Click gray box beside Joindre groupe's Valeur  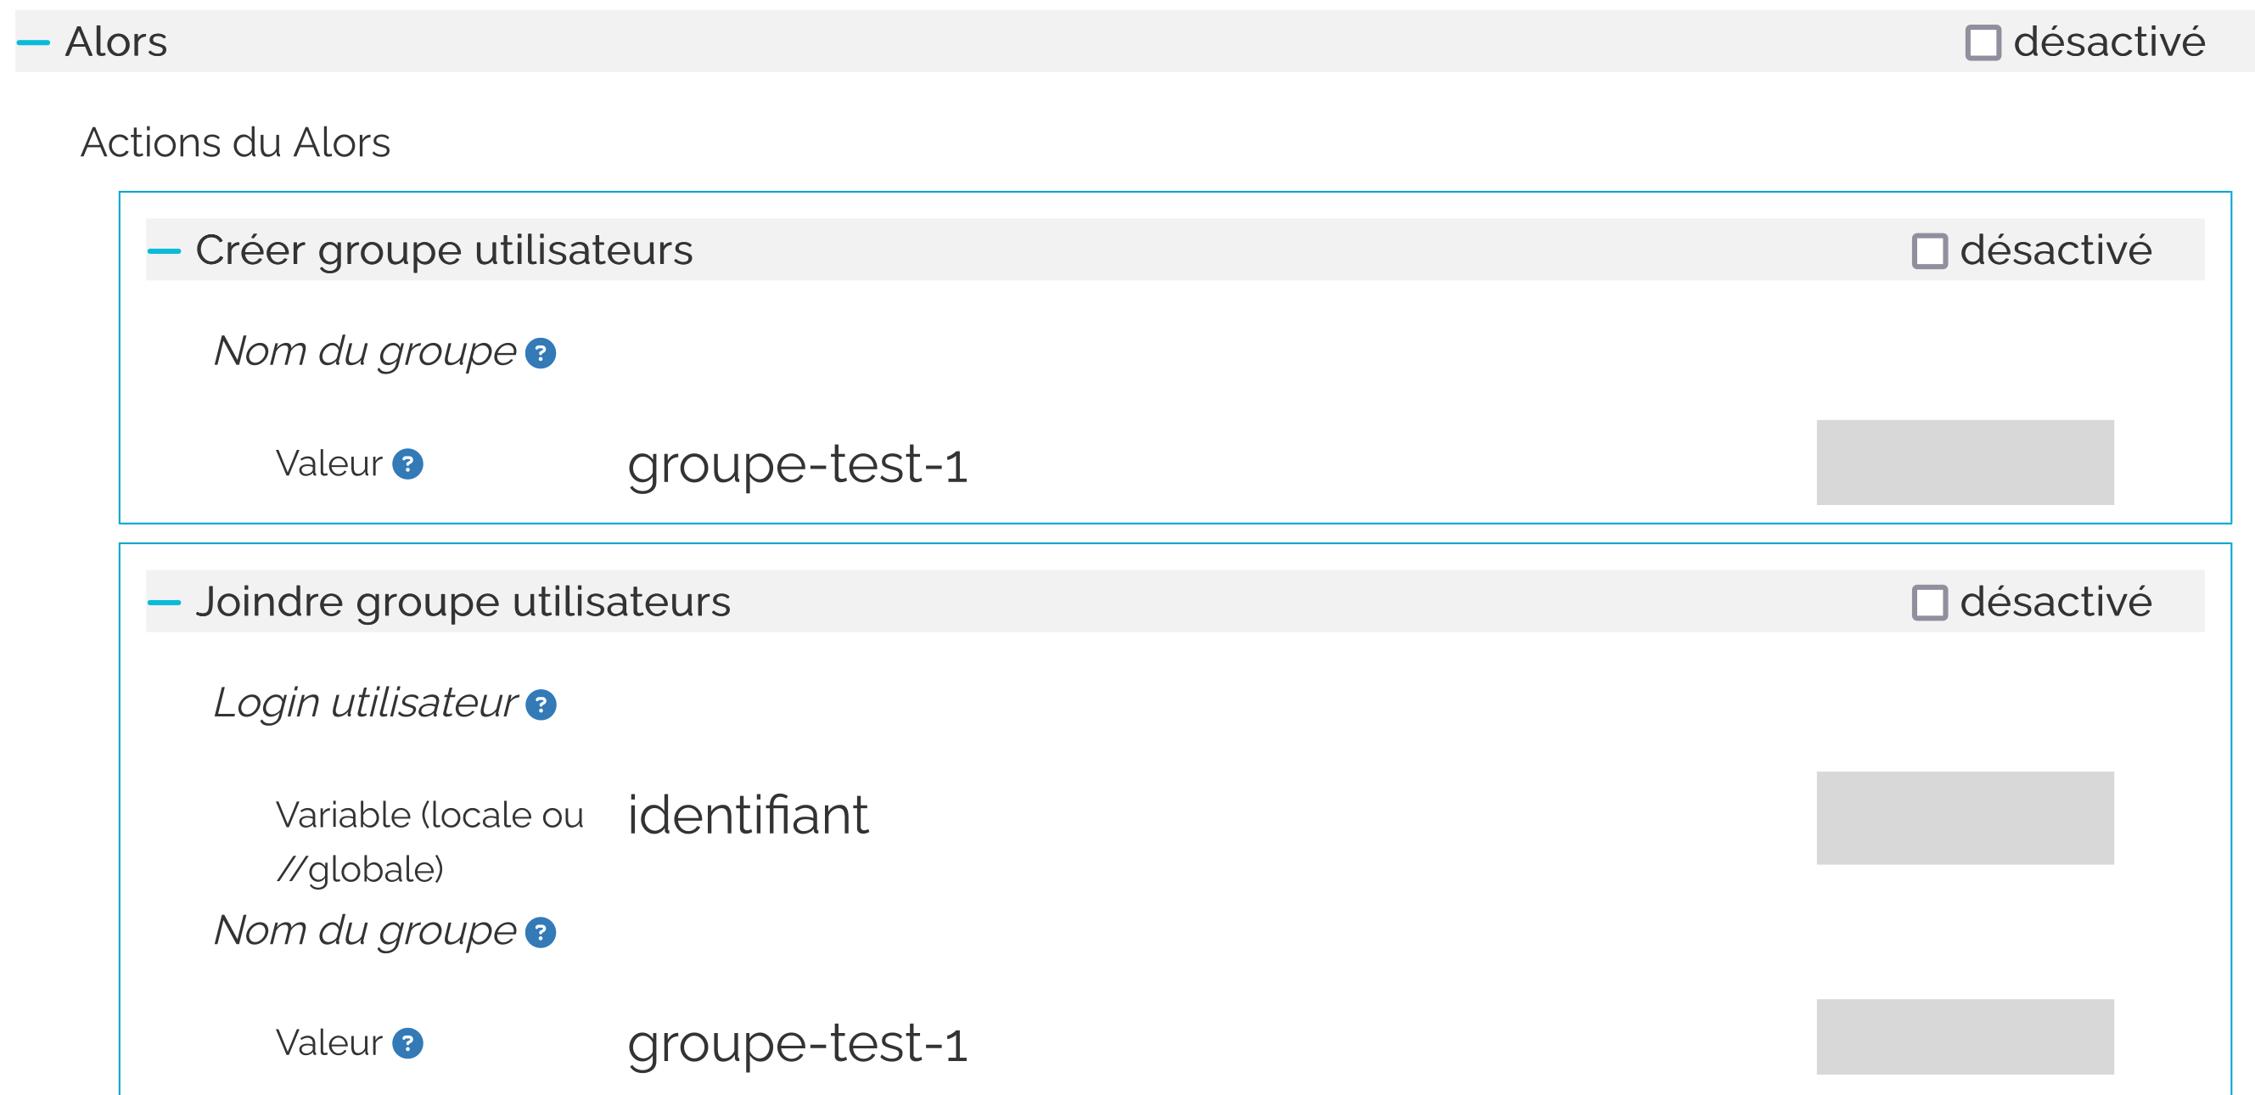pyautogui.click(x=1964, y=1037)
